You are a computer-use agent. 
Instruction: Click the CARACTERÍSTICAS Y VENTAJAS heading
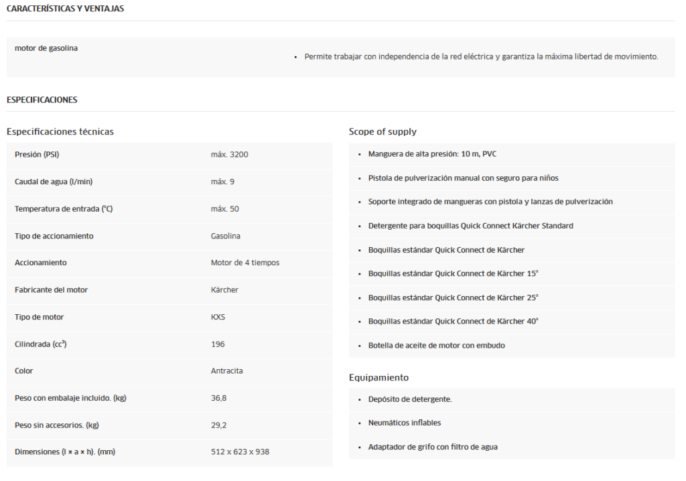65,9
